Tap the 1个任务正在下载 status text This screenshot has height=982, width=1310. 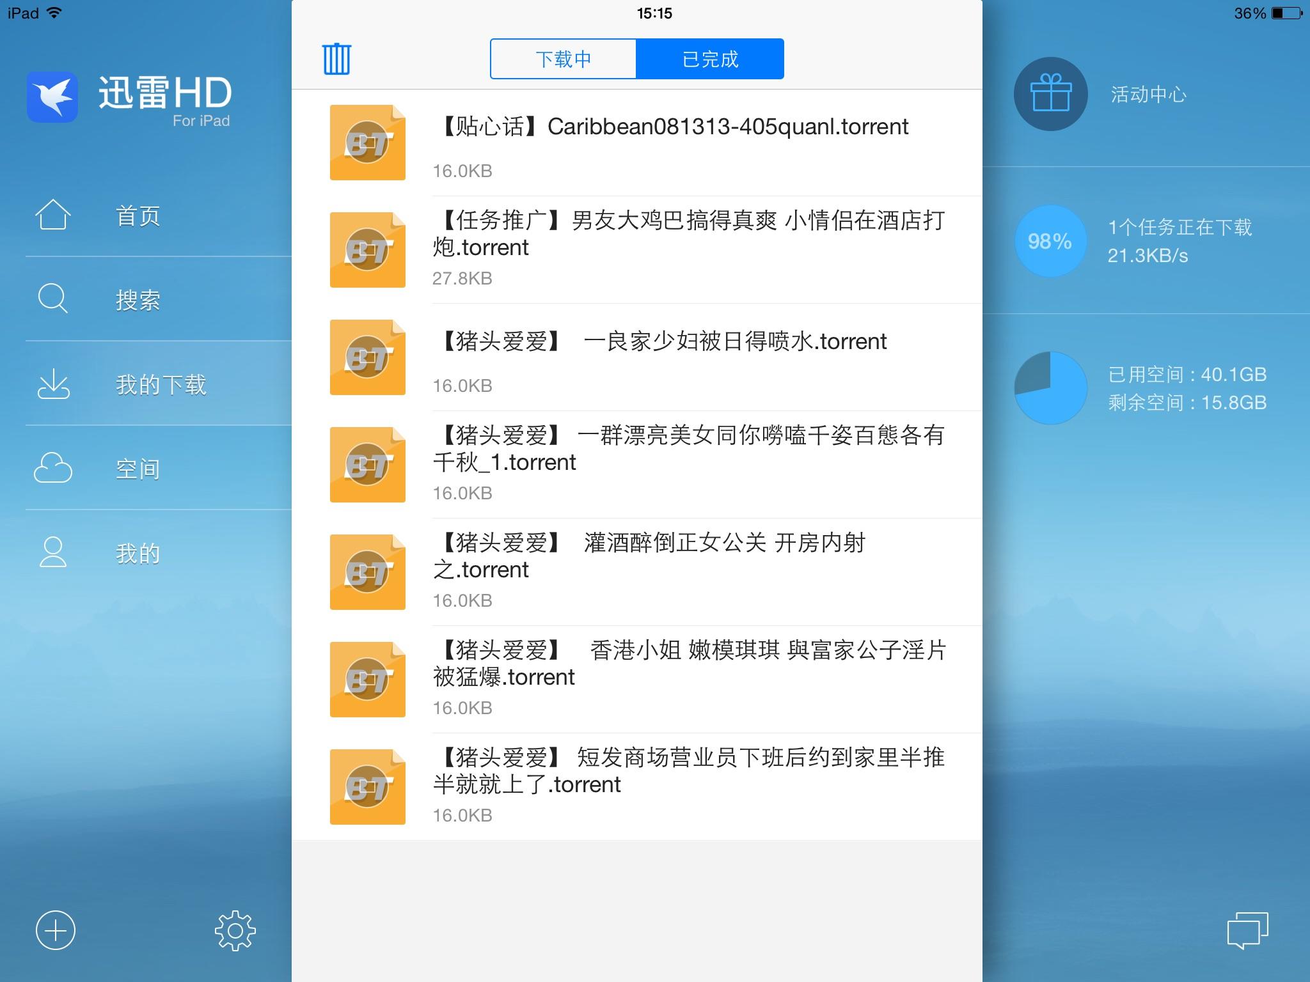1180,227
